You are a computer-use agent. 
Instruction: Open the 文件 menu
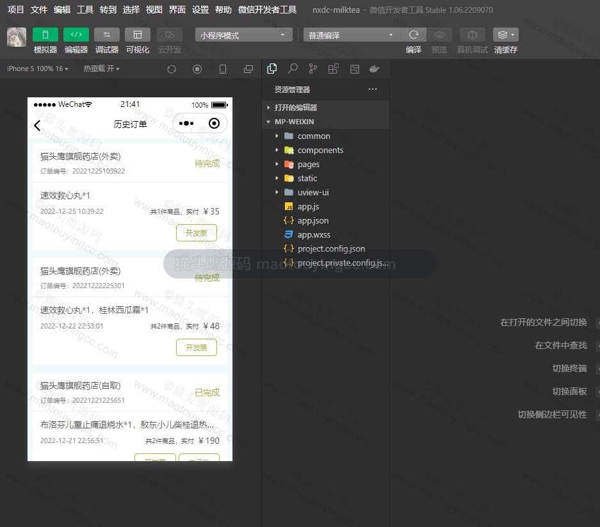39,10
